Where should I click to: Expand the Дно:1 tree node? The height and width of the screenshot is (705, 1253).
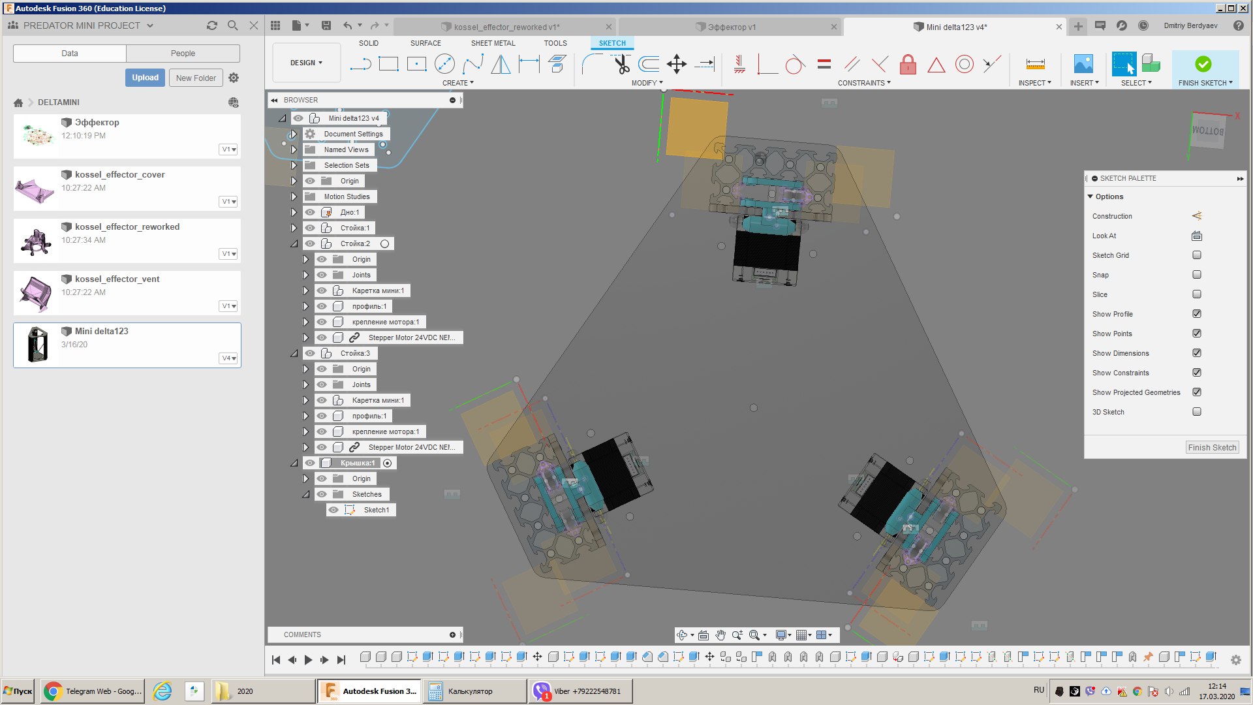click(294, 212)
